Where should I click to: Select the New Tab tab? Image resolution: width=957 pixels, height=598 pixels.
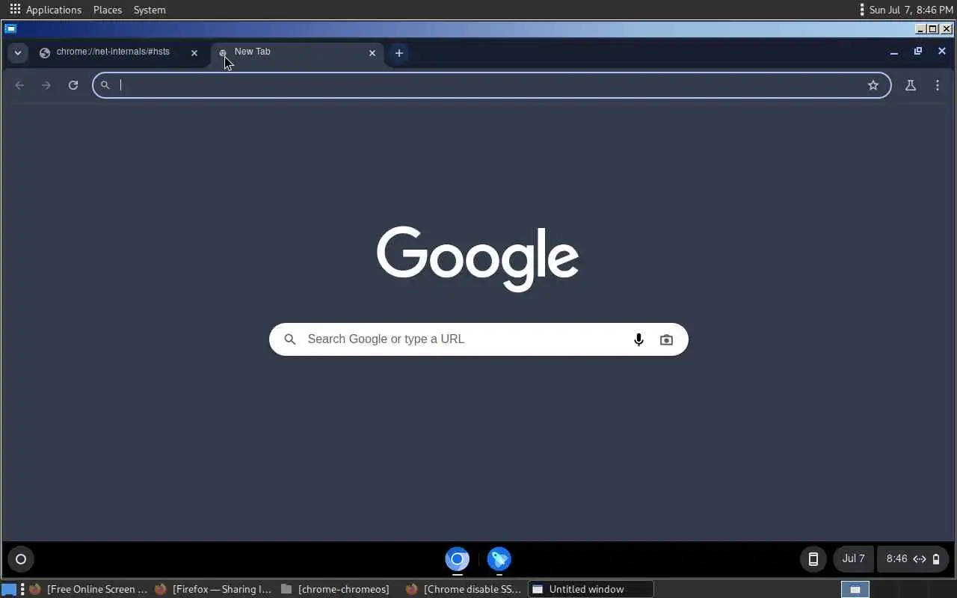pyautogui.click(x=297, y=52)
